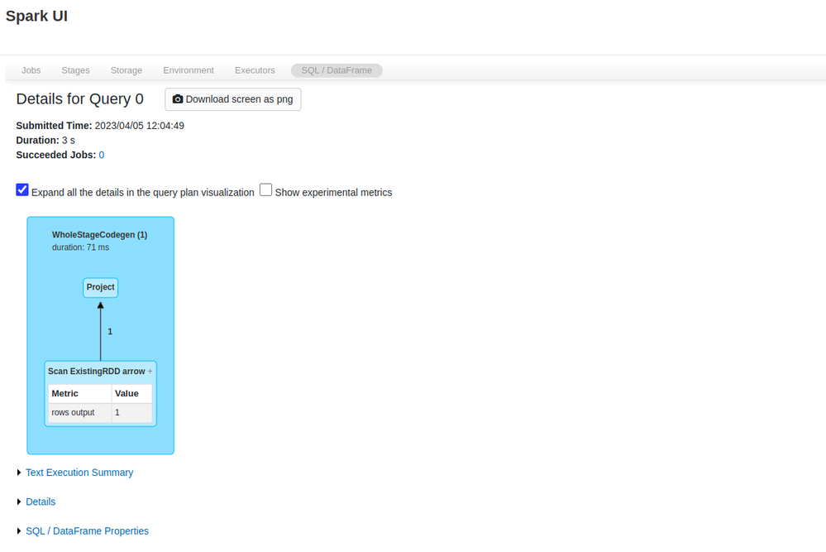Expand SQL / DataFrame Properties triangle

19,531
